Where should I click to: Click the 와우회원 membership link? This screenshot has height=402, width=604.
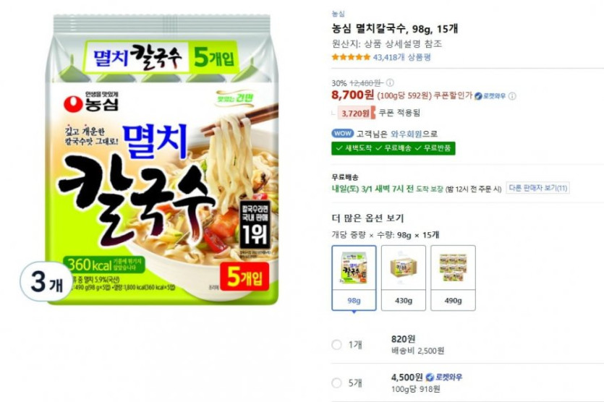click(x=406, y=134)
